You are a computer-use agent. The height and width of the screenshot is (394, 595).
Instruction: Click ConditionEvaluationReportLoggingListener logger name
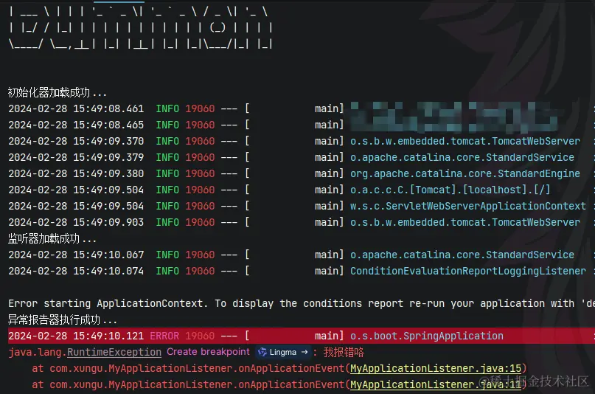tap(468, 271)
